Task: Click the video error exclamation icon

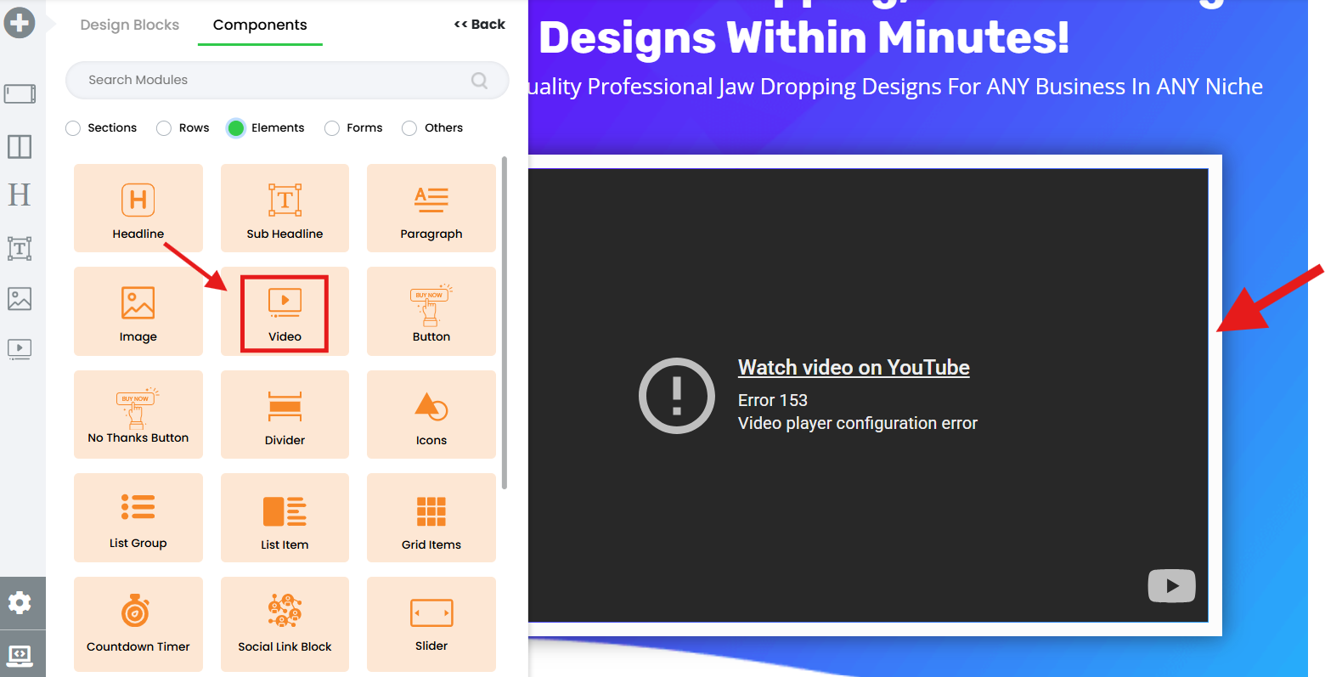Action: (677, 396)
